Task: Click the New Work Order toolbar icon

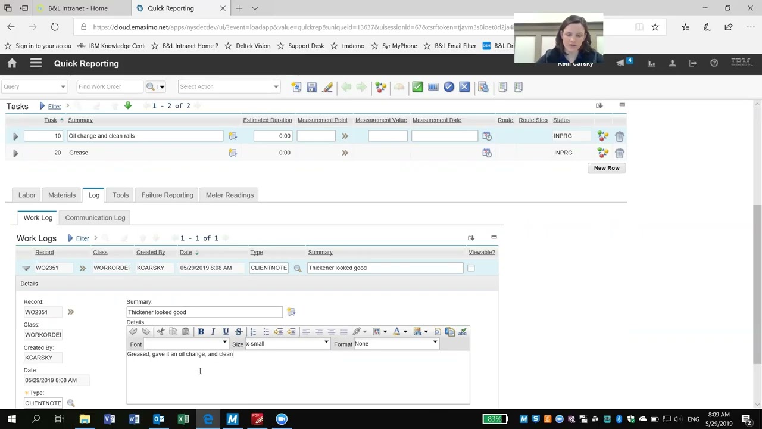Action: [x=296, y=87]
